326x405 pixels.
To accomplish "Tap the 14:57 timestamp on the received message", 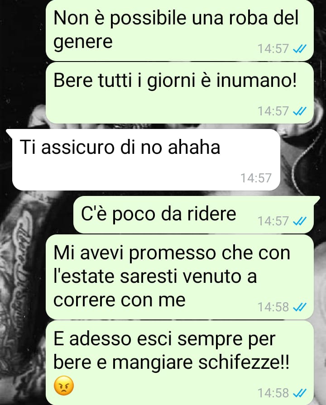I will 256,178.
